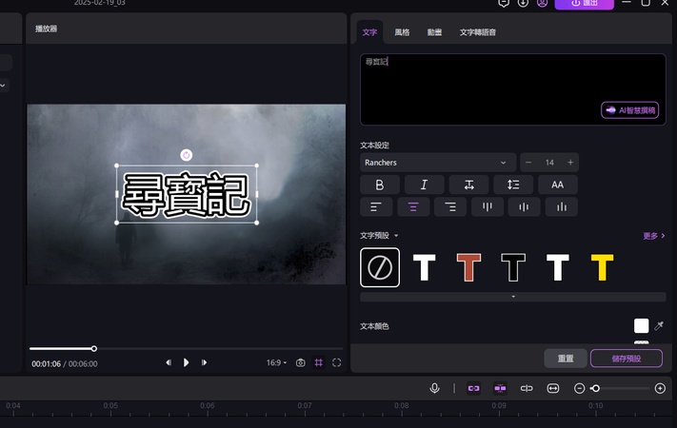The width and height of the screenshot is (677, 428).
Task: Select the plain white T preset
Action: [x=425, y=267]
